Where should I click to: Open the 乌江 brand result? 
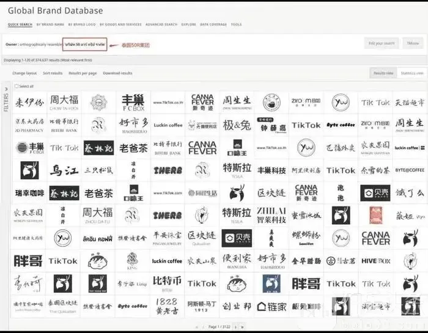(64, 170)
